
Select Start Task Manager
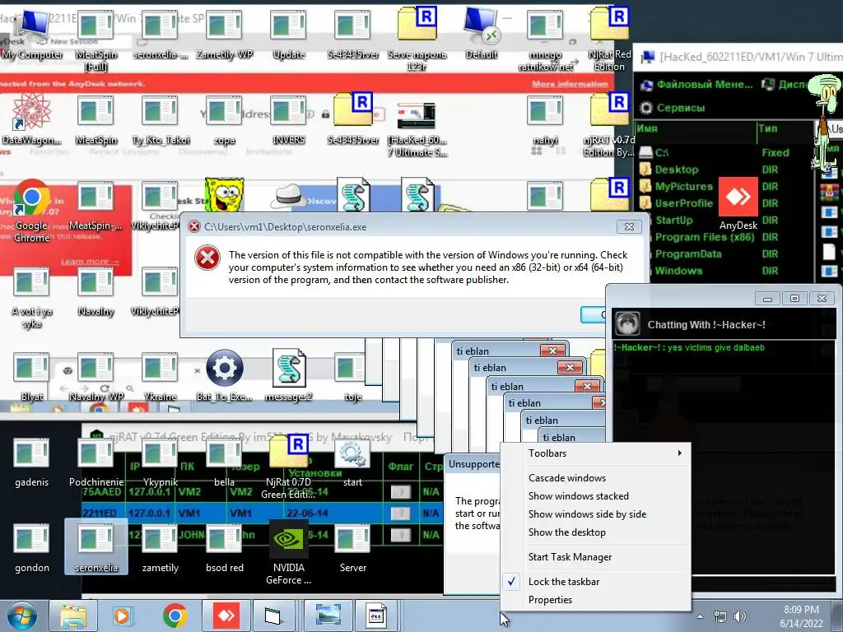coord(596,557)
